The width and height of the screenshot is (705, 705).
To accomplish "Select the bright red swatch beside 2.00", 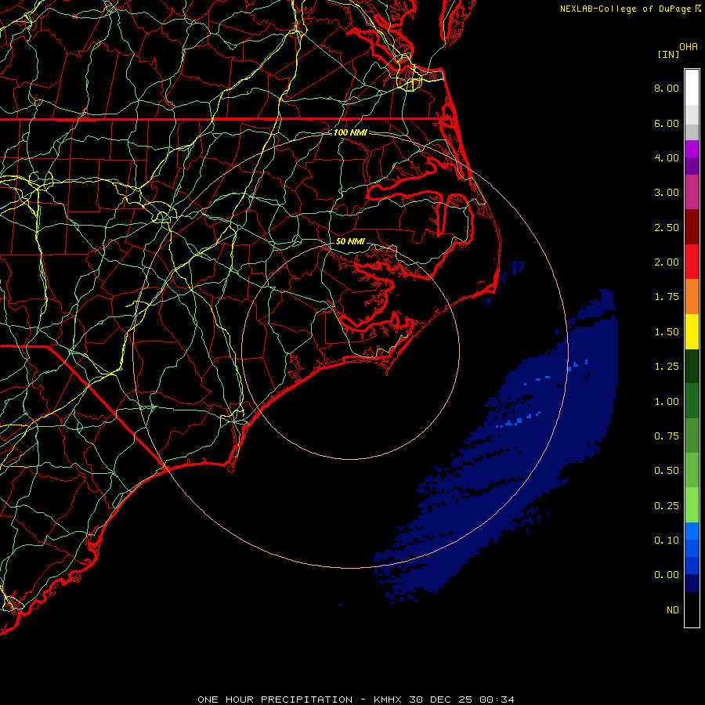I will click(x=692, y=262).
